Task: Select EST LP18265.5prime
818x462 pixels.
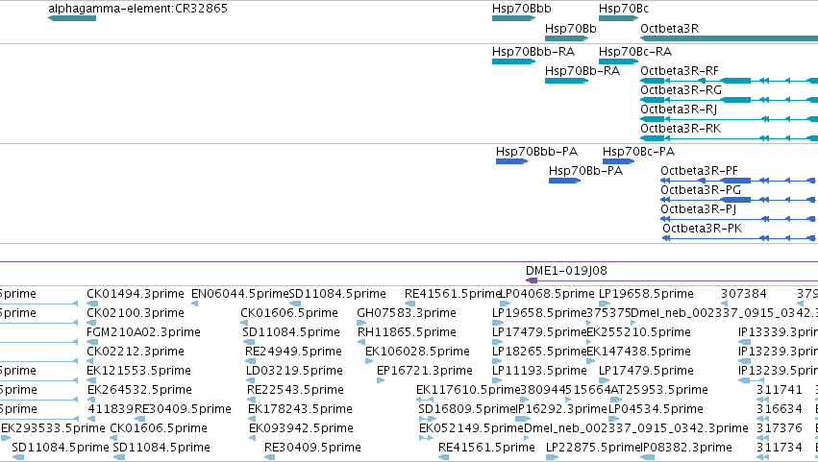Action: [497, 362]
